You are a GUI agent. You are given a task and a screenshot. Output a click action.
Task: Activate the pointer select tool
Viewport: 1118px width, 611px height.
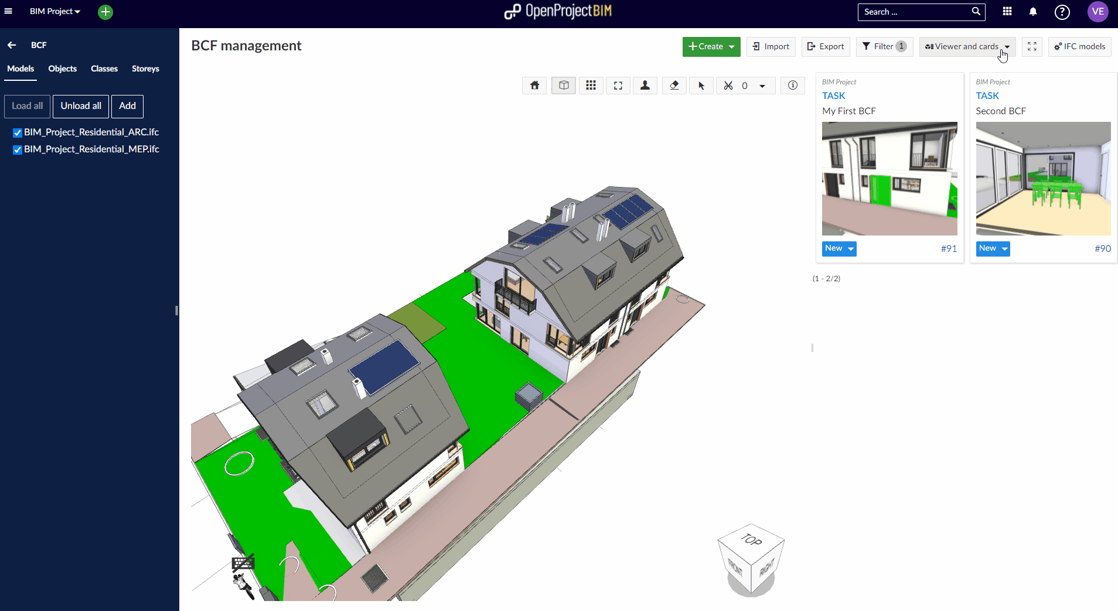701,86
